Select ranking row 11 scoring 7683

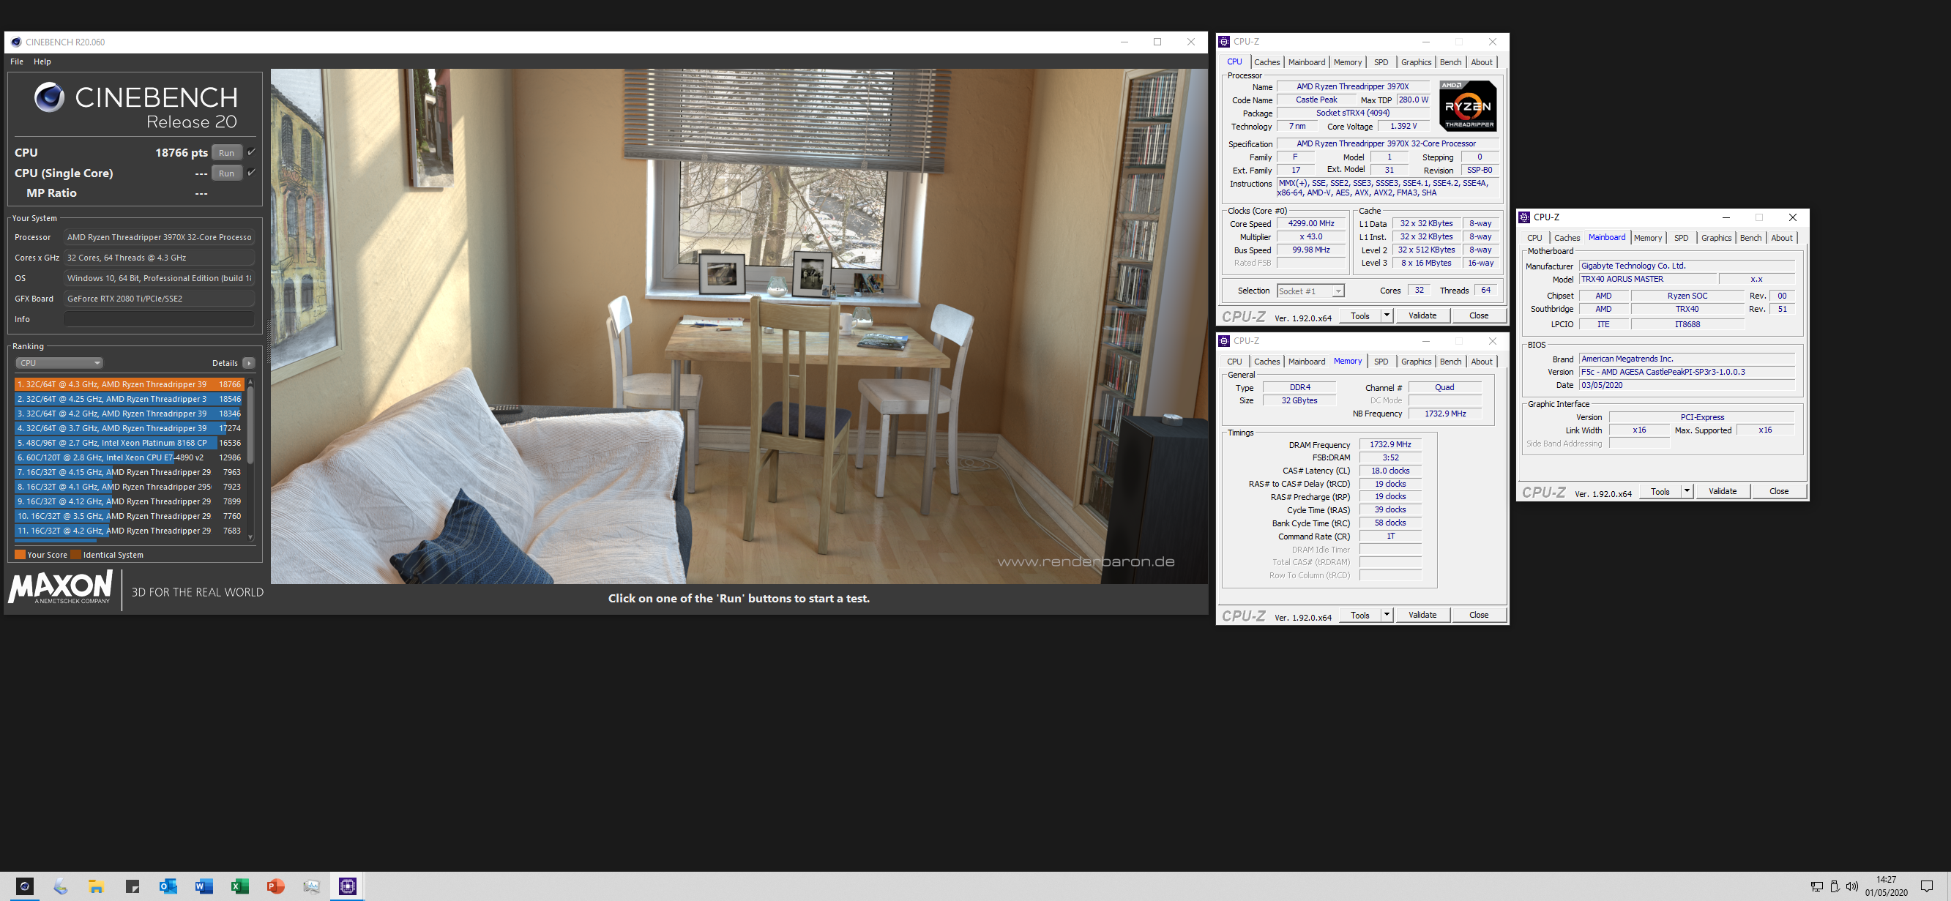tap(129, 531)
